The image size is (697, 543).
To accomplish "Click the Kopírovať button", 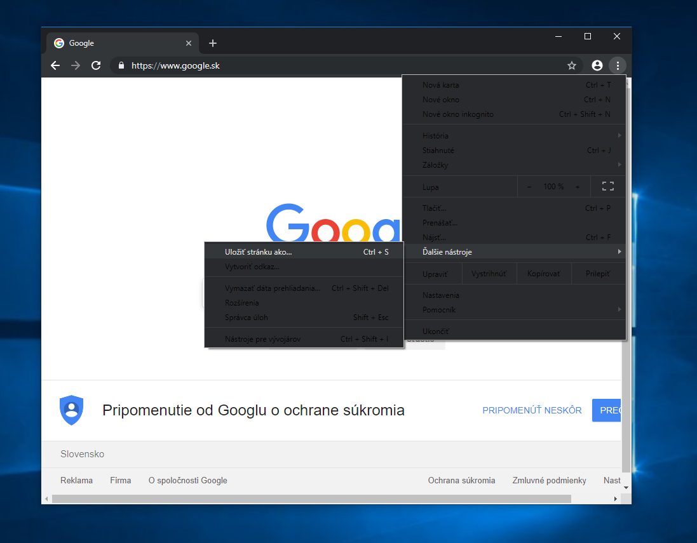I will click(x=544, y=274).
